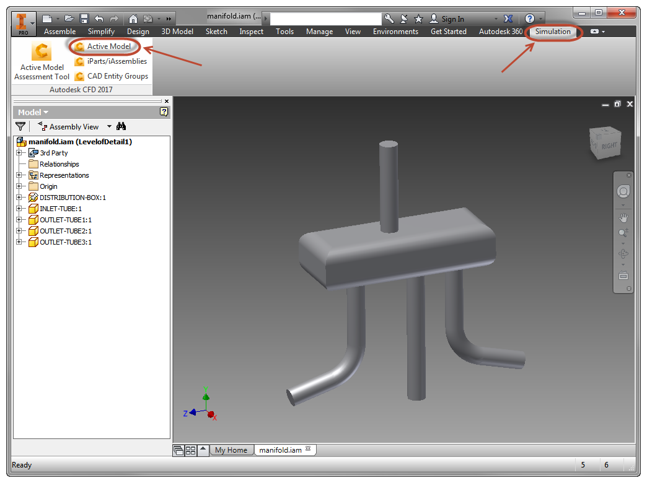The height and width of the screenshot is (483, 647).
Task: Redo the last undone action
Action: [x=114, y=19]
